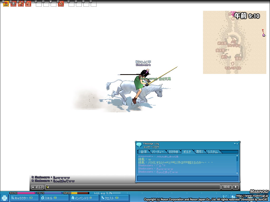
Task: Change the ギルド chat channel selector
Action: pyautogui.click(x=37, y=187)
